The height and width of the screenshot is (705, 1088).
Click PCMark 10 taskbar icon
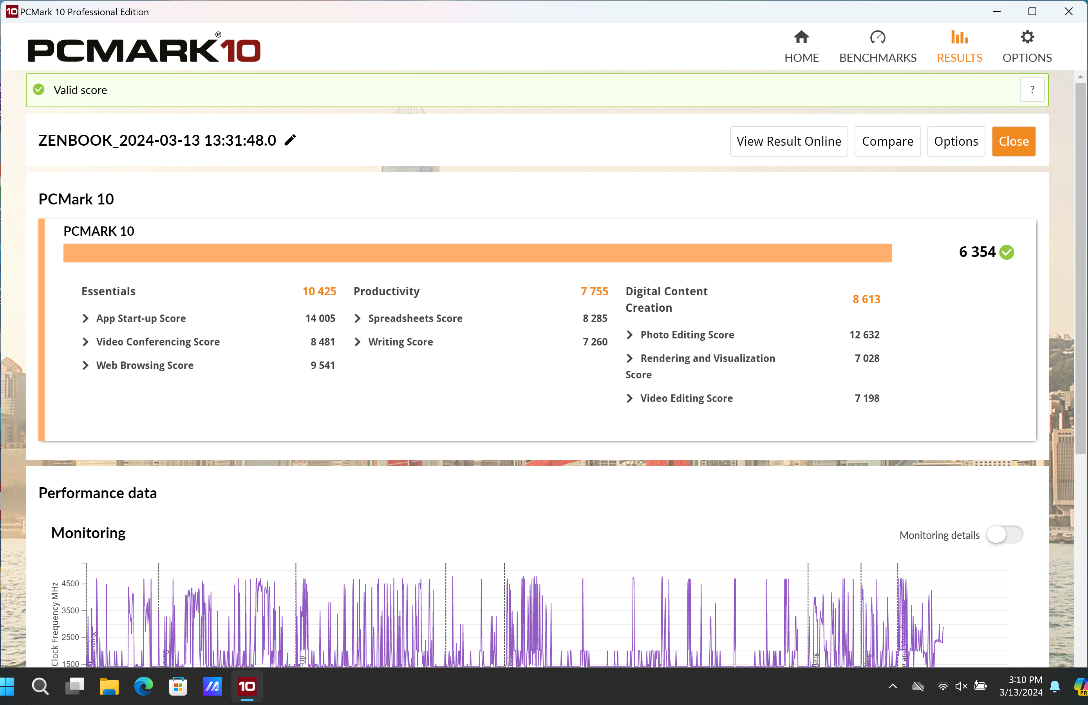click(247, 686)
